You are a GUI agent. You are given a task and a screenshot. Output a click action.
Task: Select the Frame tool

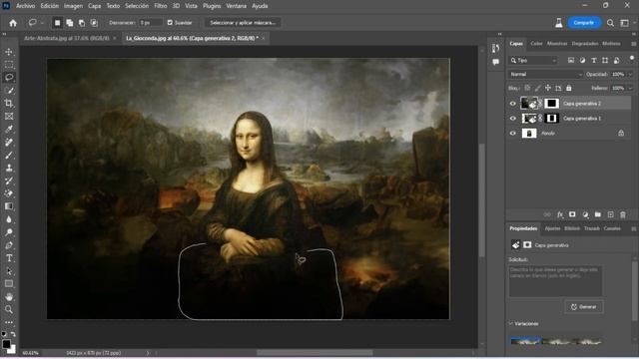pos(9,116)
